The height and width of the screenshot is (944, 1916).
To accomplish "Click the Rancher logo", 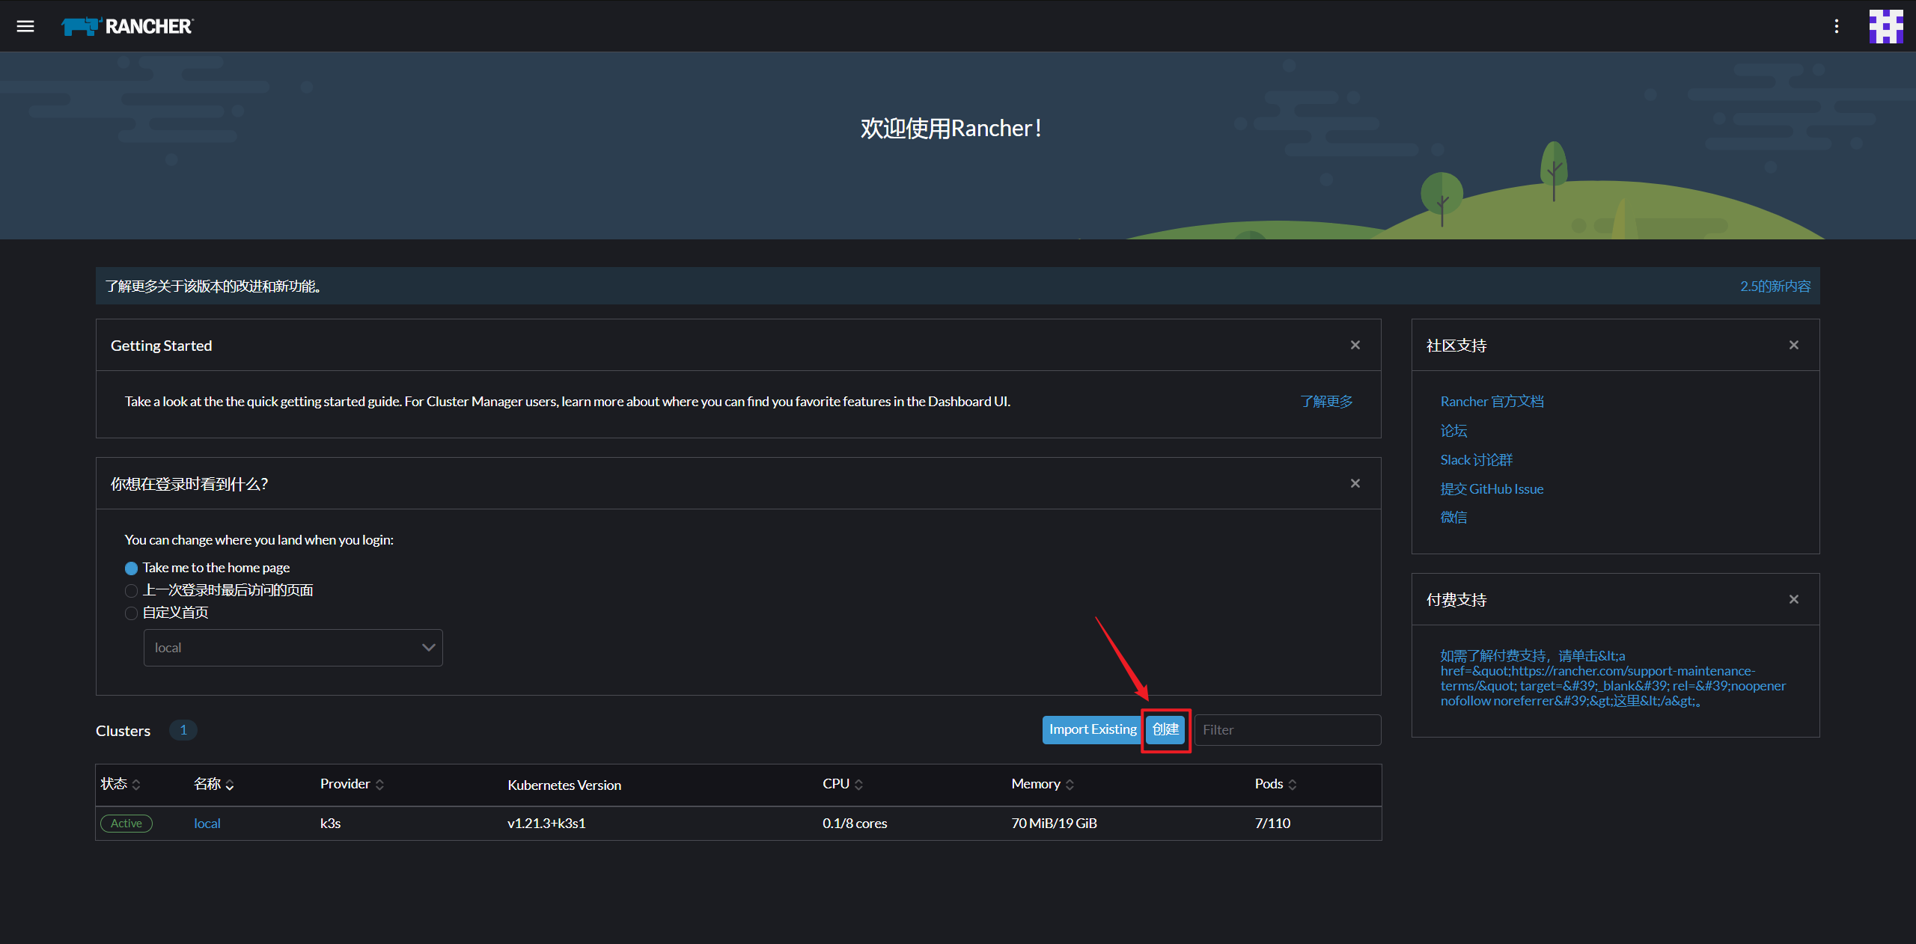I will (x=127, y=26).
